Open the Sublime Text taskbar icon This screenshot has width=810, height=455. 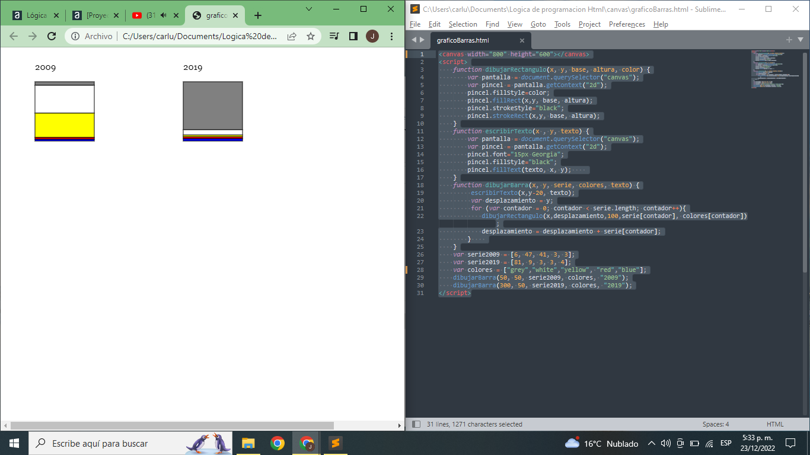click(335, 443)
